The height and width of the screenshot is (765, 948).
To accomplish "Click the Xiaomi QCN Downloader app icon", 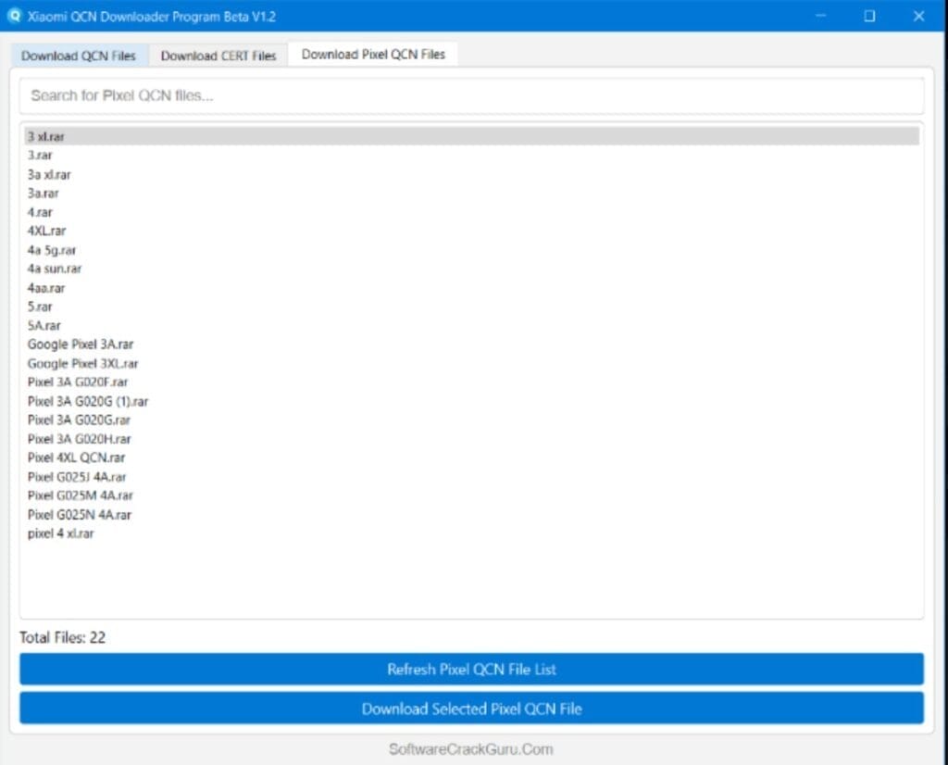I will [x=13, y=16].
